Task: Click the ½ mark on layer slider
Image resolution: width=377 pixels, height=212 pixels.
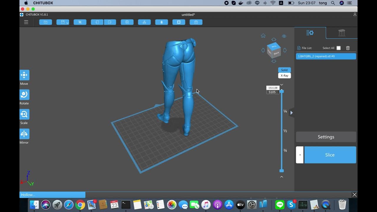Action: point(285,131)
